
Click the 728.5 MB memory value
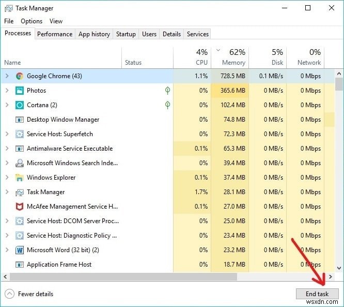[233, 76]
